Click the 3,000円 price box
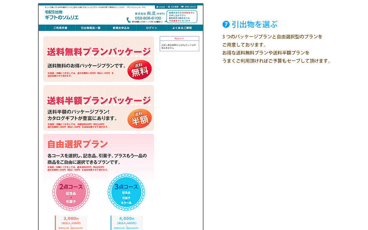The width and height of the screenshot is (368, 230). (x=71, y=222)
